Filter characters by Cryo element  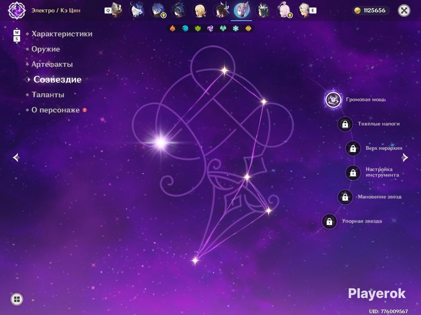pyautogui.click(x=236, y=29)
